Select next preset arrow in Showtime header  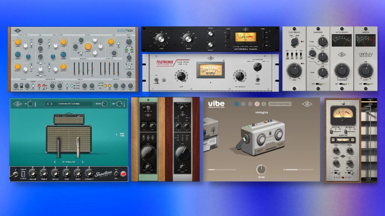point(51,104)
